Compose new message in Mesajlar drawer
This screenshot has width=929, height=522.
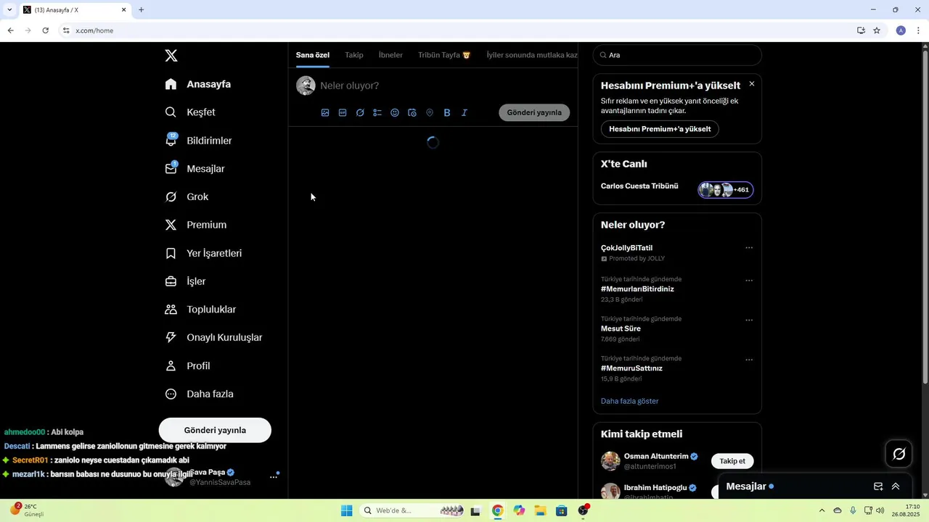click(878, 486)
